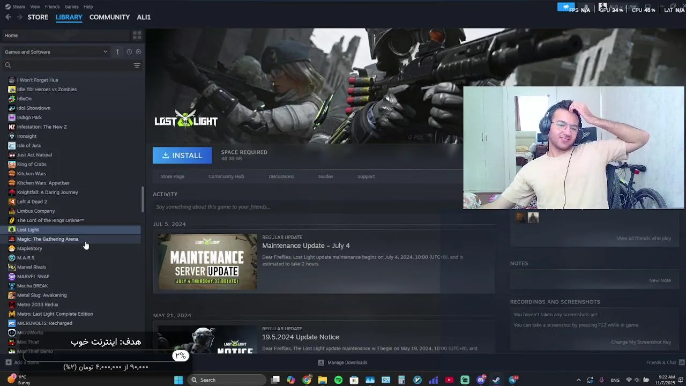Open 'Maintenance Update – July 4' headline

(306, 246)
